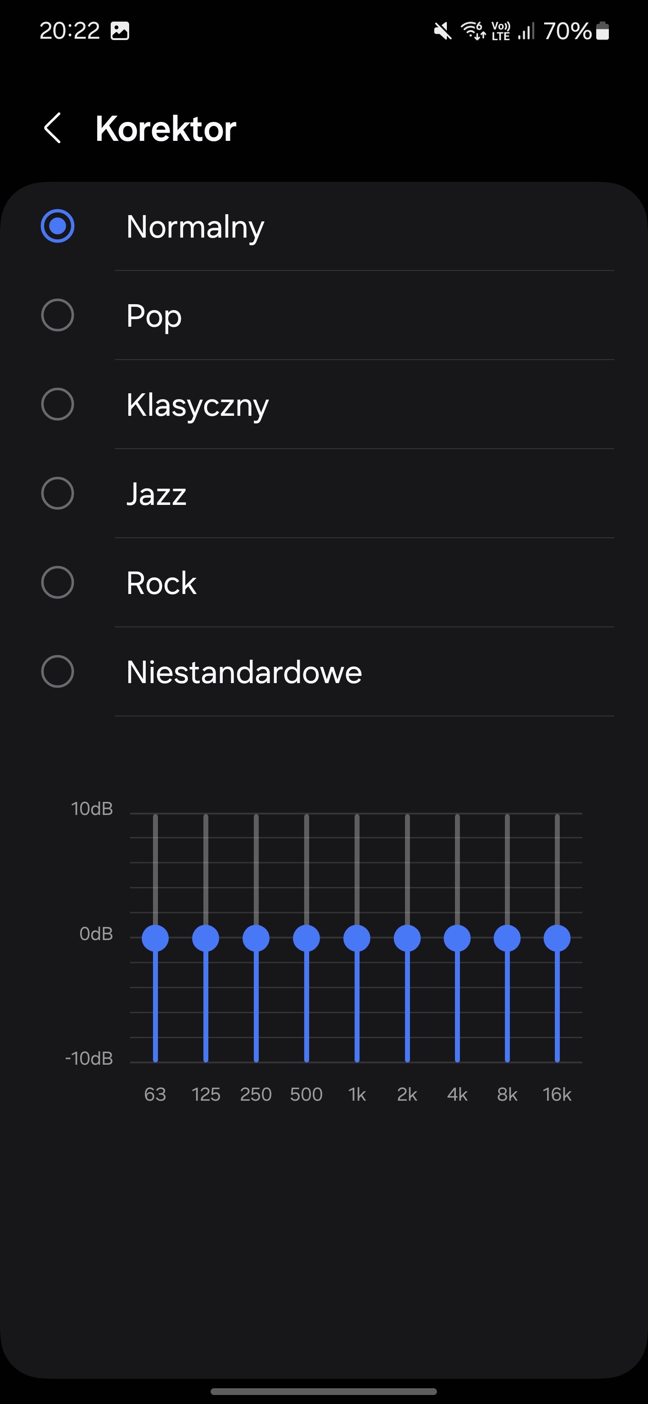Viewport: 648px width, 1404px height.
Task: Tap the battery icon in status bar
Action: pyautogui.click(x=602, y=31)
